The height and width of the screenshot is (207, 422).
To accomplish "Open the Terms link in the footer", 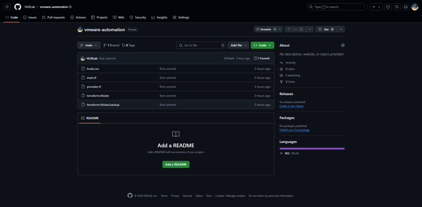I will pos(164,196).
